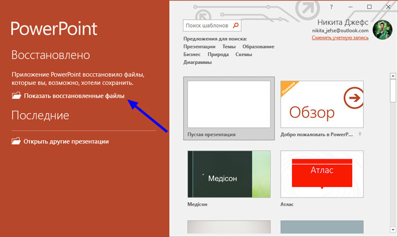Screen dimensions: 398x237
Task: Select Бизнес search suggestion
Action: coord(192,55)
